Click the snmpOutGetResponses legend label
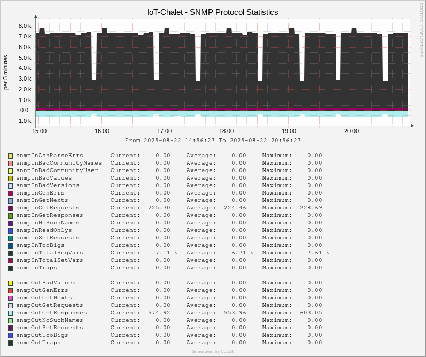The width and height of the screenshot is (426, 357). [x=51, y=313]
